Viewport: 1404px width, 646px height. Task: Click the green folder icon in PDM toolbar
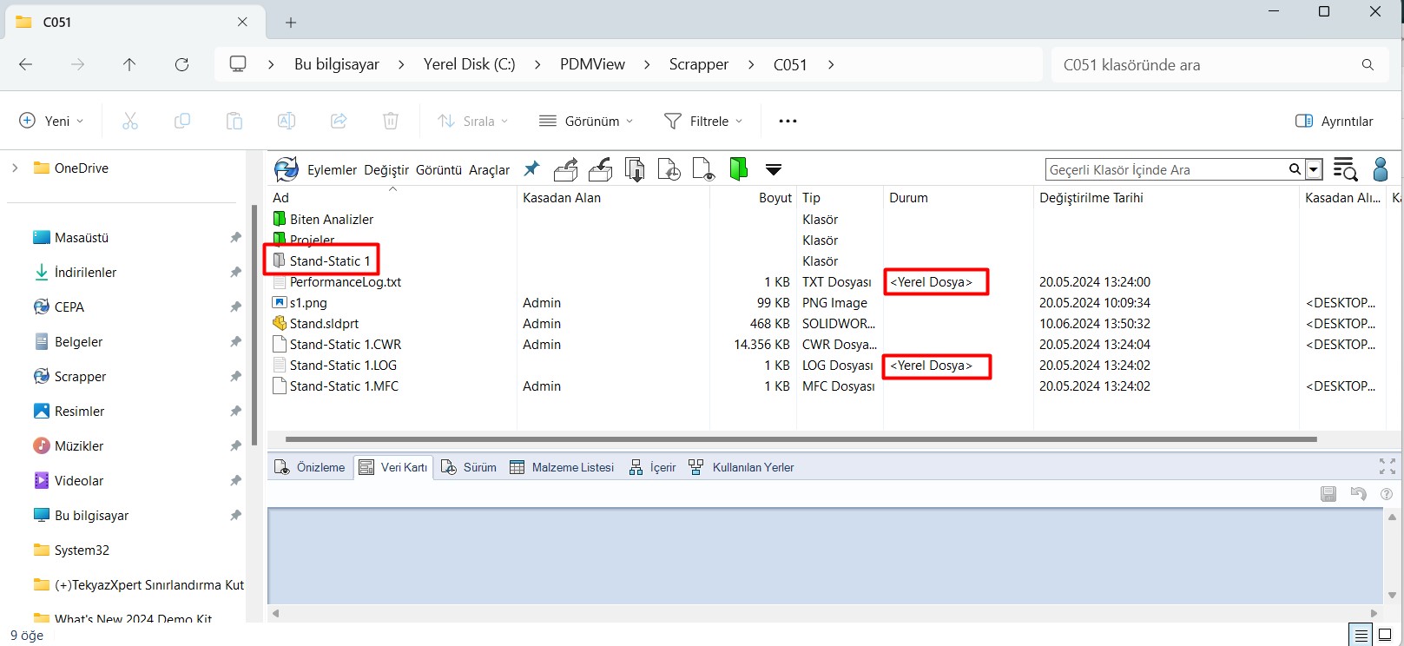click(738, 168)
